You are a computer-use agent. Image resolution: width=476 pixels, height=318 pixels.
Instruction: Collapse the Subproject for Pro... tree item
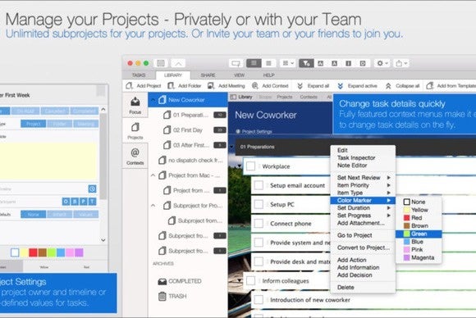tap(153, 206)
